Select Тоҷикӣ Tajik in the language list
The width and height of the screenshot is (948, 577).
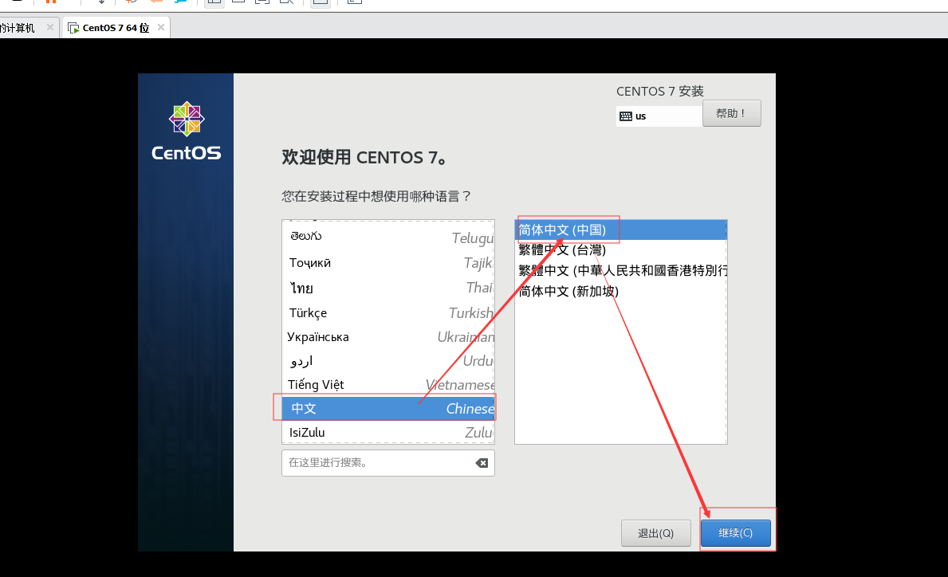[388, 263]
